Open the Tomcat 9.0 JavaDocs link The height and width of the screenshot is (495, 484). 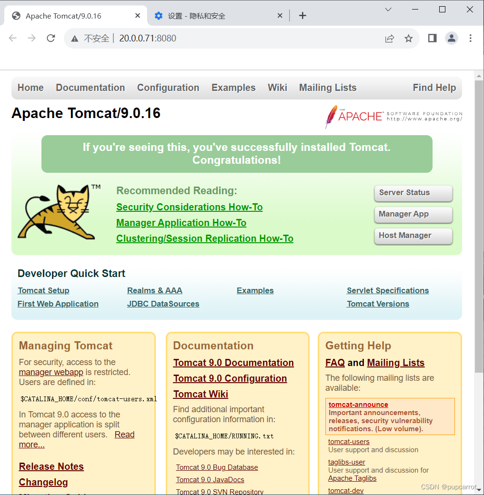click(x=210, y=480)
